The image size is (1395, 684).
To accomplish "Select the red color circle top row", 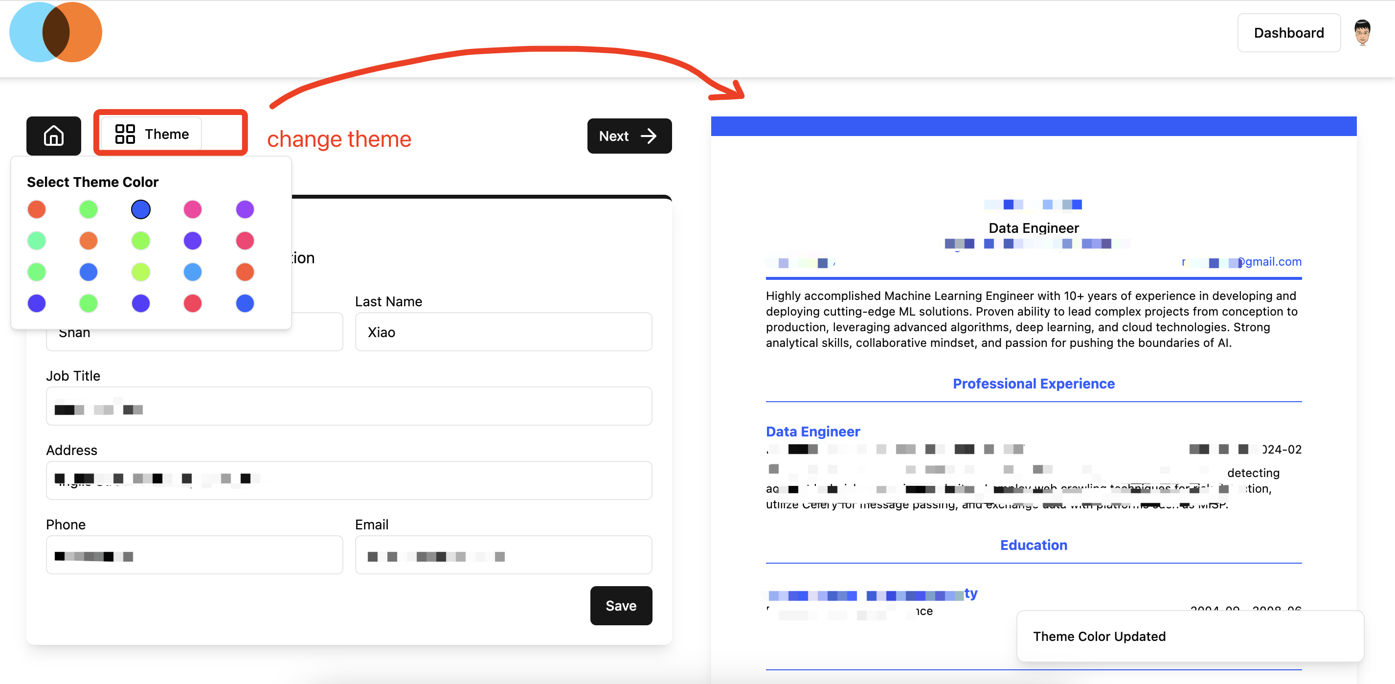I will pos(37,209).
